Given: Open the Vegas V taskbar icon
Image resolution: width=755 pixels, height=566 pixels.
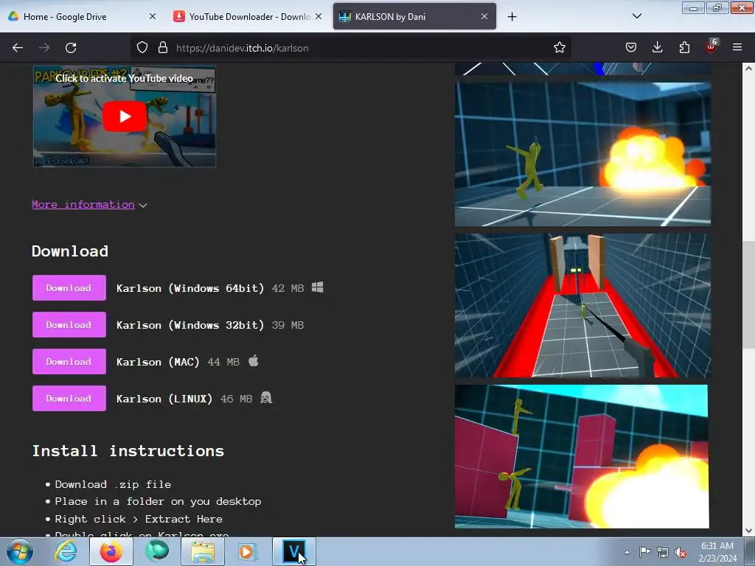Looking at the screenshot, I should pos(294,551).
